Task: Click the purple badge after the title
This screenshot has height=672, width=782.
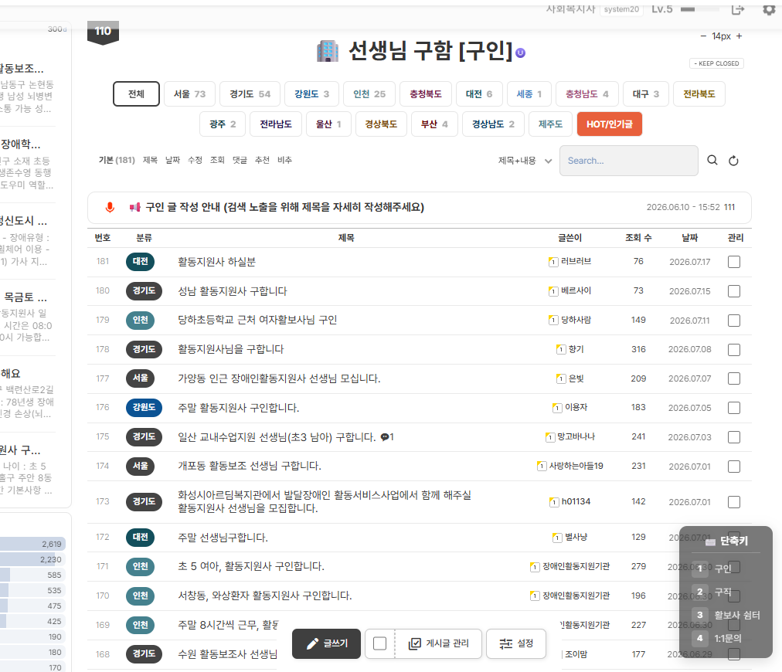Action: (520, 53)
